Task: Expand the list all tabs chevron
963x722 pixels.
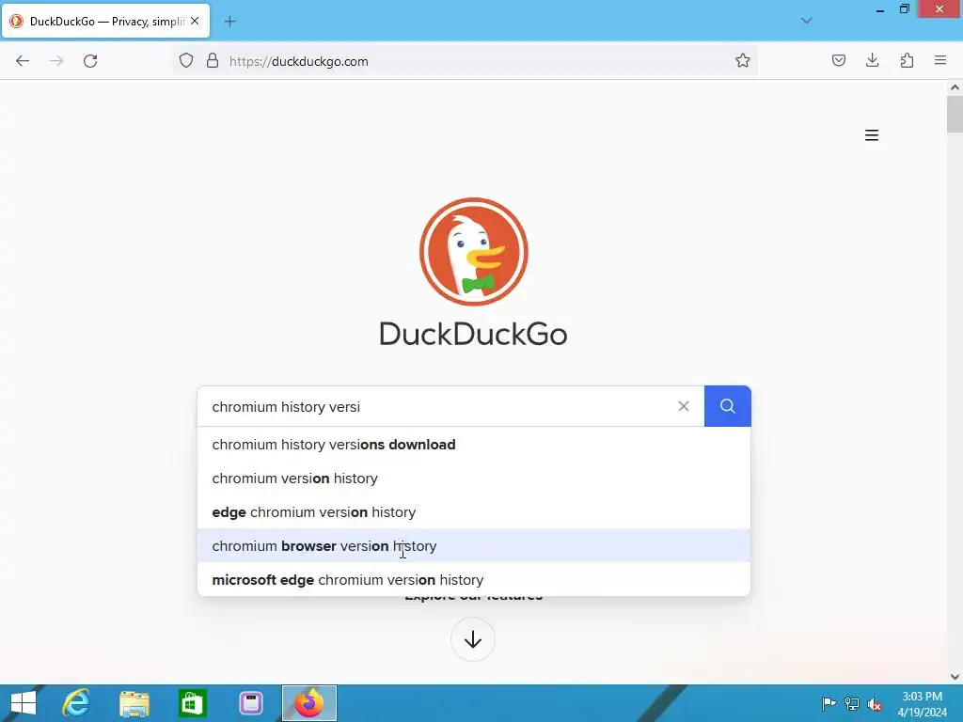Action: (807, 21)
